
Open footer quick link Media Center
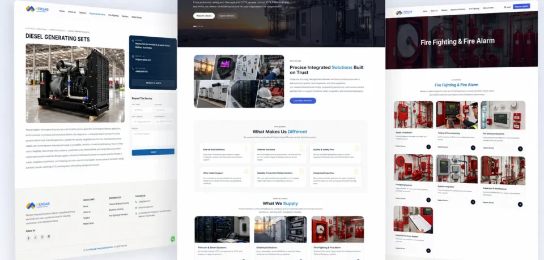[88, 224]
